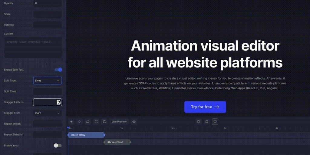Click the Try for free button
This screenshot has width=310, height=155.
pos(205,107)
